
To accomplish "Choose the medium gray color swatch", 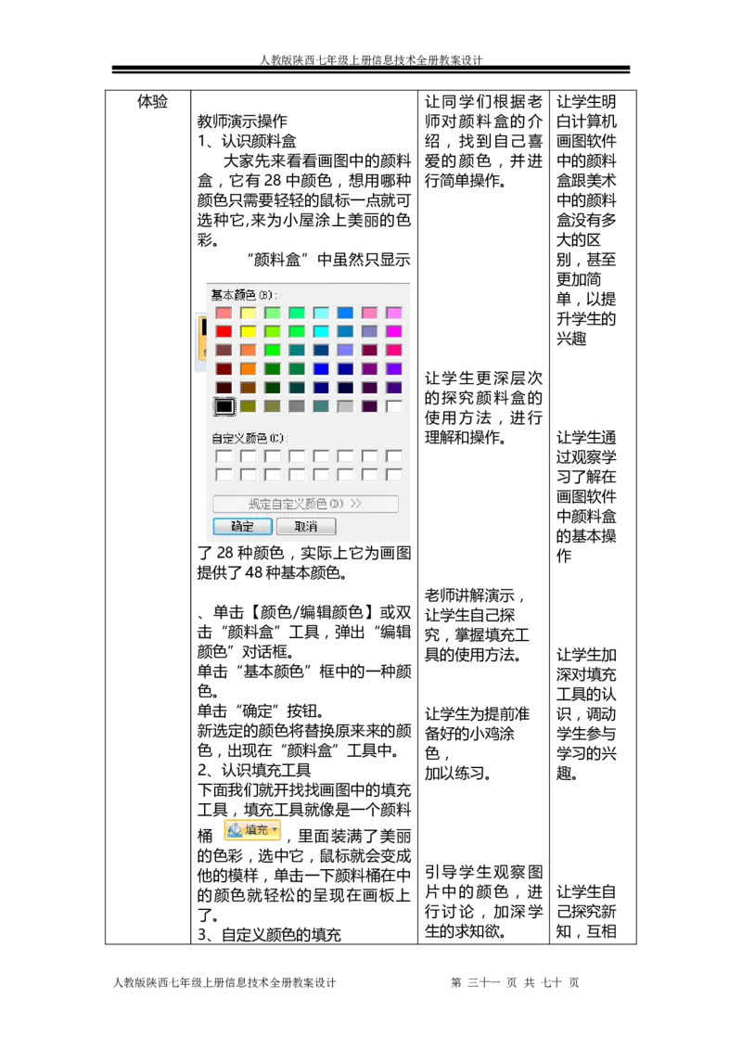I will pos(297,406).
